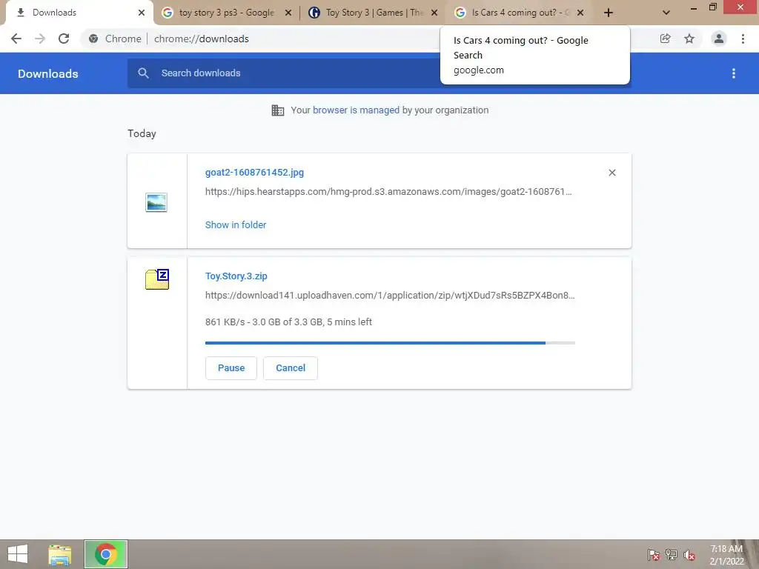The height and width of the screenshot is (569, 759).
Task: Click the goat2 image file thumbnail icon
Action: [156, 202]
